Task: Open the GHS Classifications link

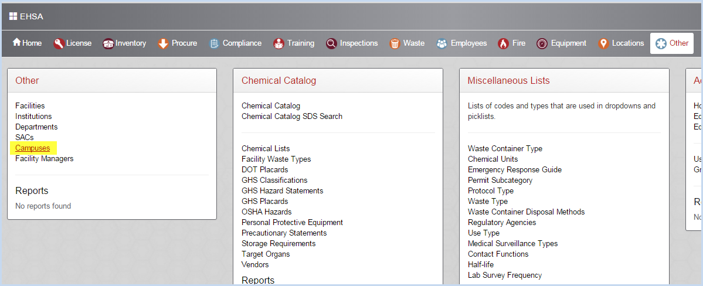Action: point(274,180)
